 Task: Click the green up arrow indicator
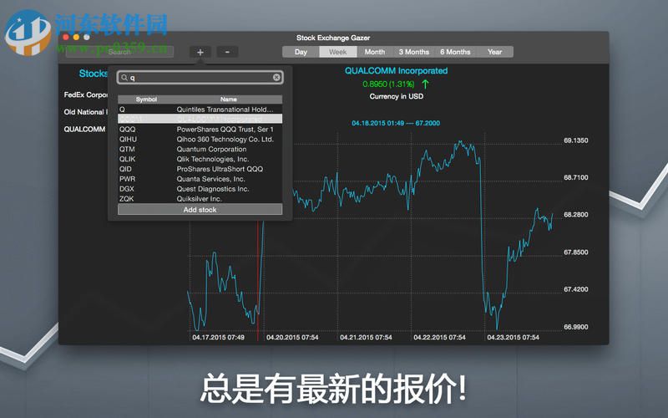coord(425,84)
